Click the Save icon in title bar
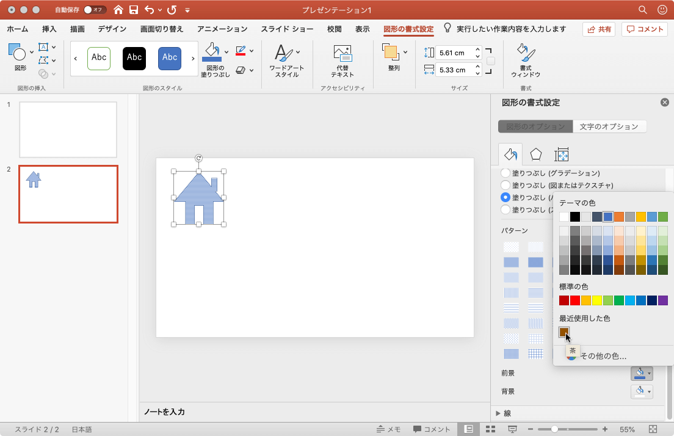The width and height of the screenshot is (674, 436). click(x=133, y=10)
